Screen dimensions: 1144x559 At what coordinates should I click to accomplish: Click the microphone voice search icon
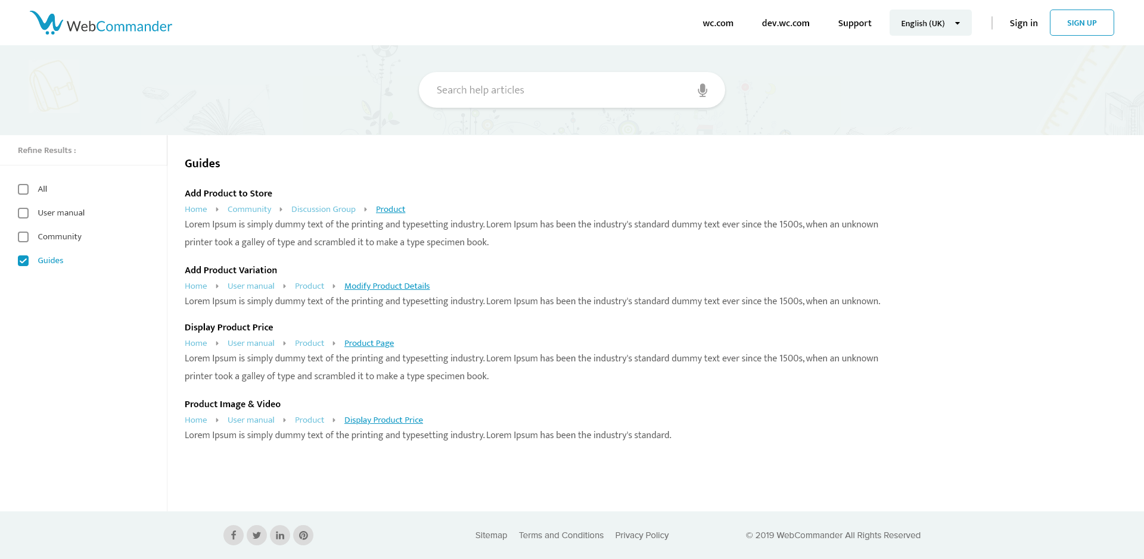(702, 90)
